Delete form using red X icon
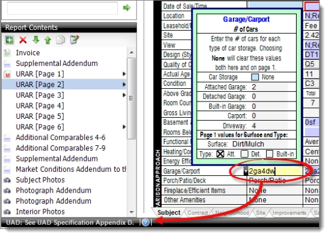The image size is (325, 233). 23,40
